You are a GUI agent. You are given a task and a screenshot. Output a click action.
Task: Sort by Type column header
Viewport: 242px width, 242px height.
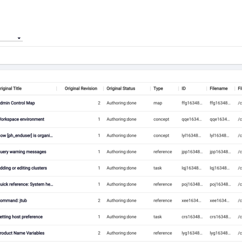point(158,89)
